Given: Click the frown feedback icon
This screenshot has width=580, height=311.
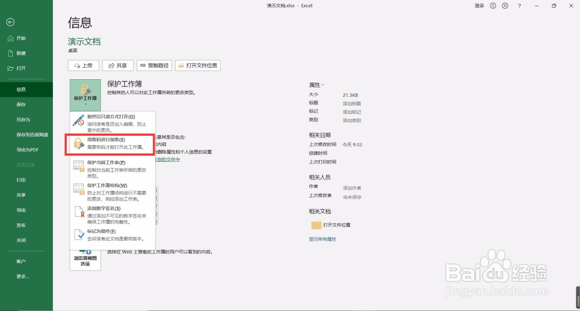Looking at the screenshot, I should point(505,6).
